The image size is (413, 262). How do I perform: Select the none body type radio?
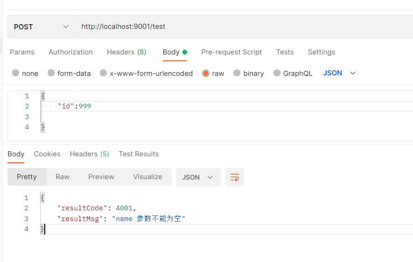click(16, 73)
